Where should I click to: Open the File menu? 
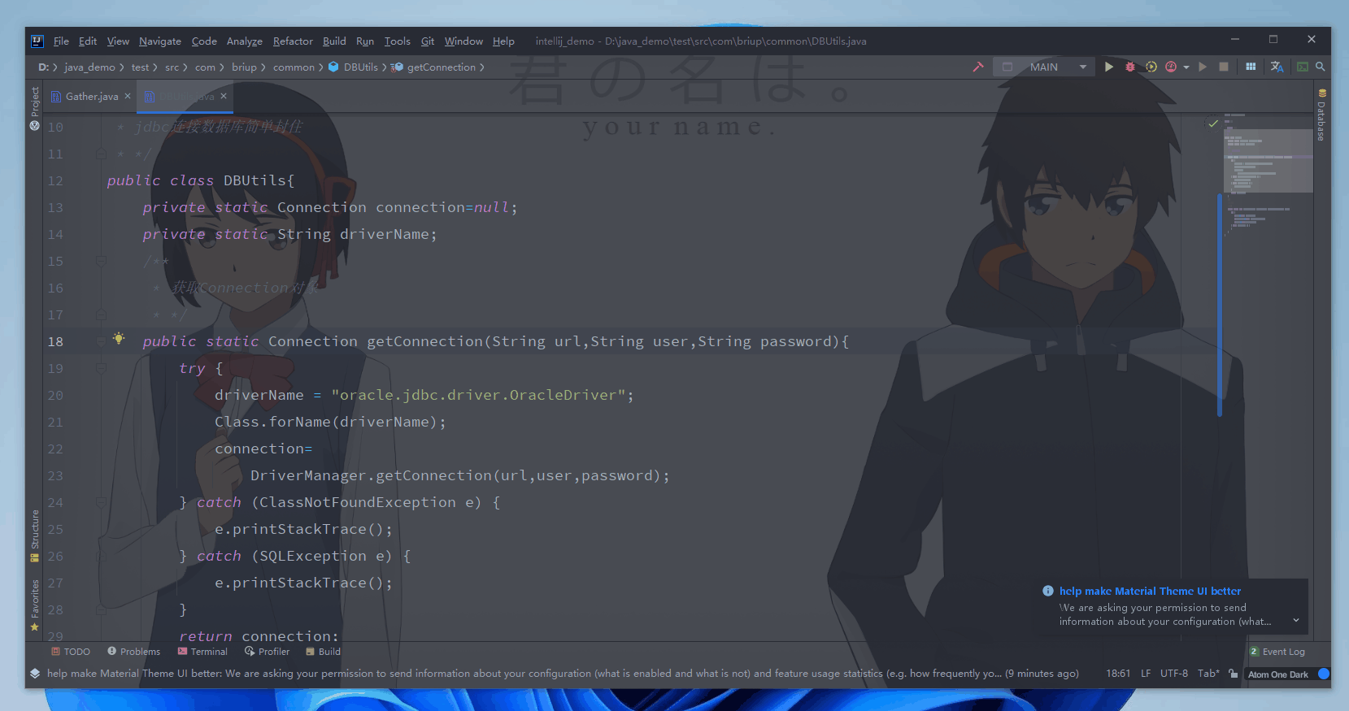61,41
